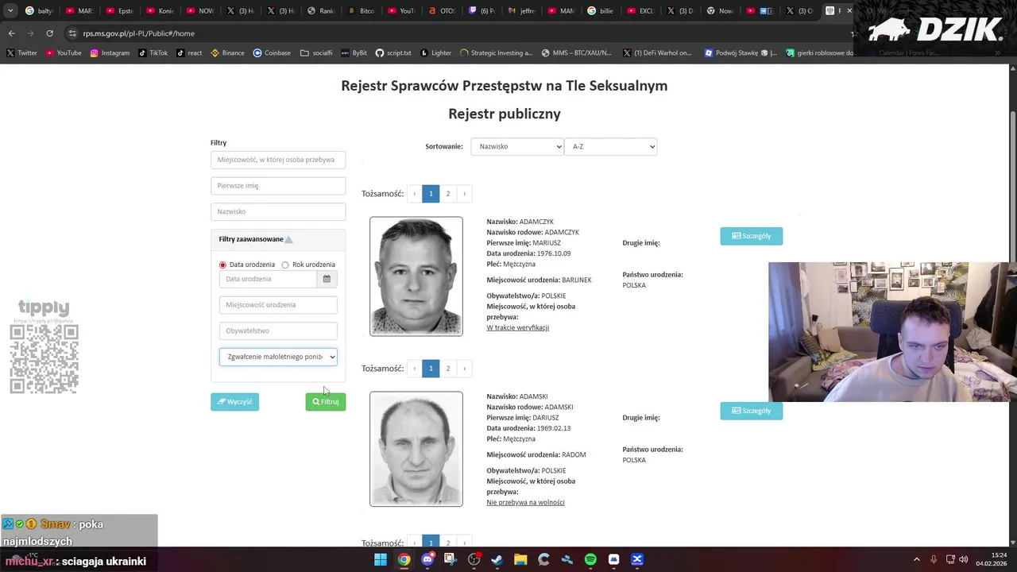Click the Wyczyść clear filters button
The image size is (1017, 572).
click(234, 402)
